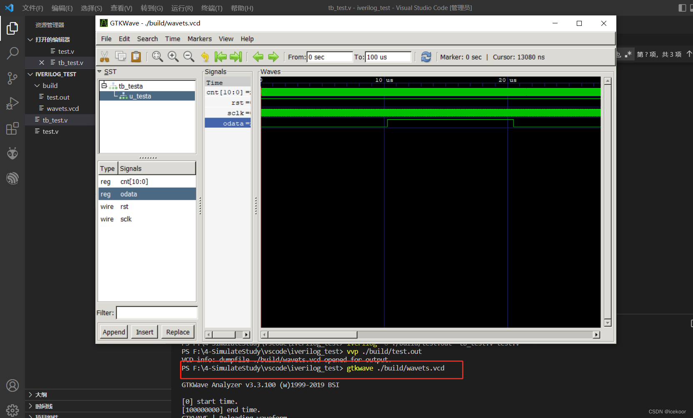
Task: Open test.out in the Explorer
Action: pos(58,97)
